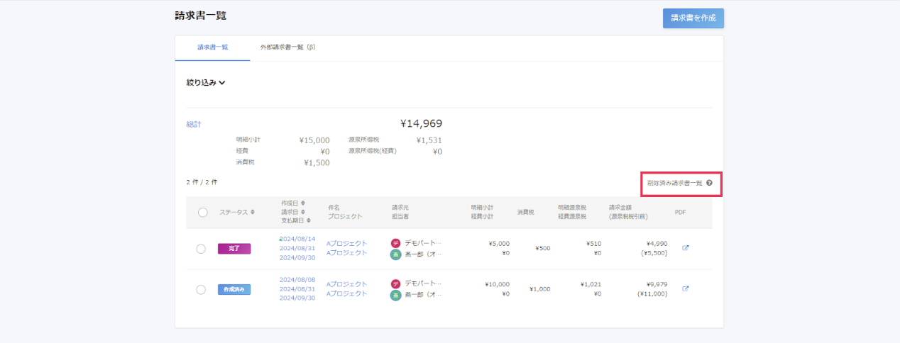Click 請求書一覧 page heading
Viewport: 900px width, 343px height.
(201, 15)
